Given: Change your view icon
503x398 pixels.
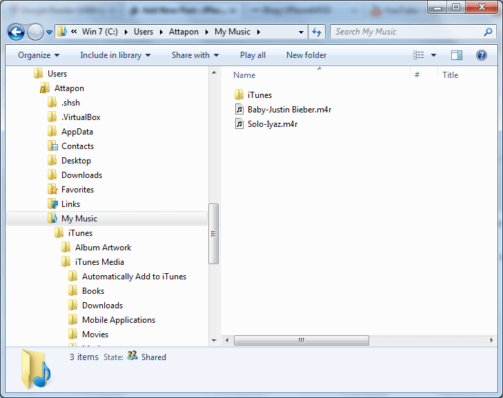Looking at the screenshot, I should pyautogui.click(x=419, y=55).
